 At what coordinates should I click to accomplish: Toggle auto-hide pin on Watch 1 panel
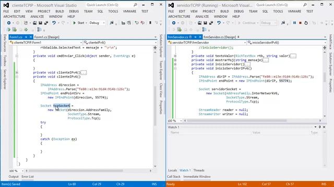(320, 127)
